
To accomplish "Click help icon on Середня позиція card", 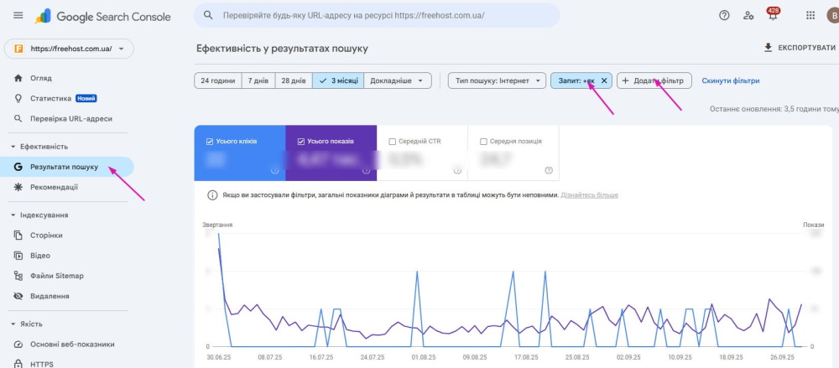I will (549, 170).
